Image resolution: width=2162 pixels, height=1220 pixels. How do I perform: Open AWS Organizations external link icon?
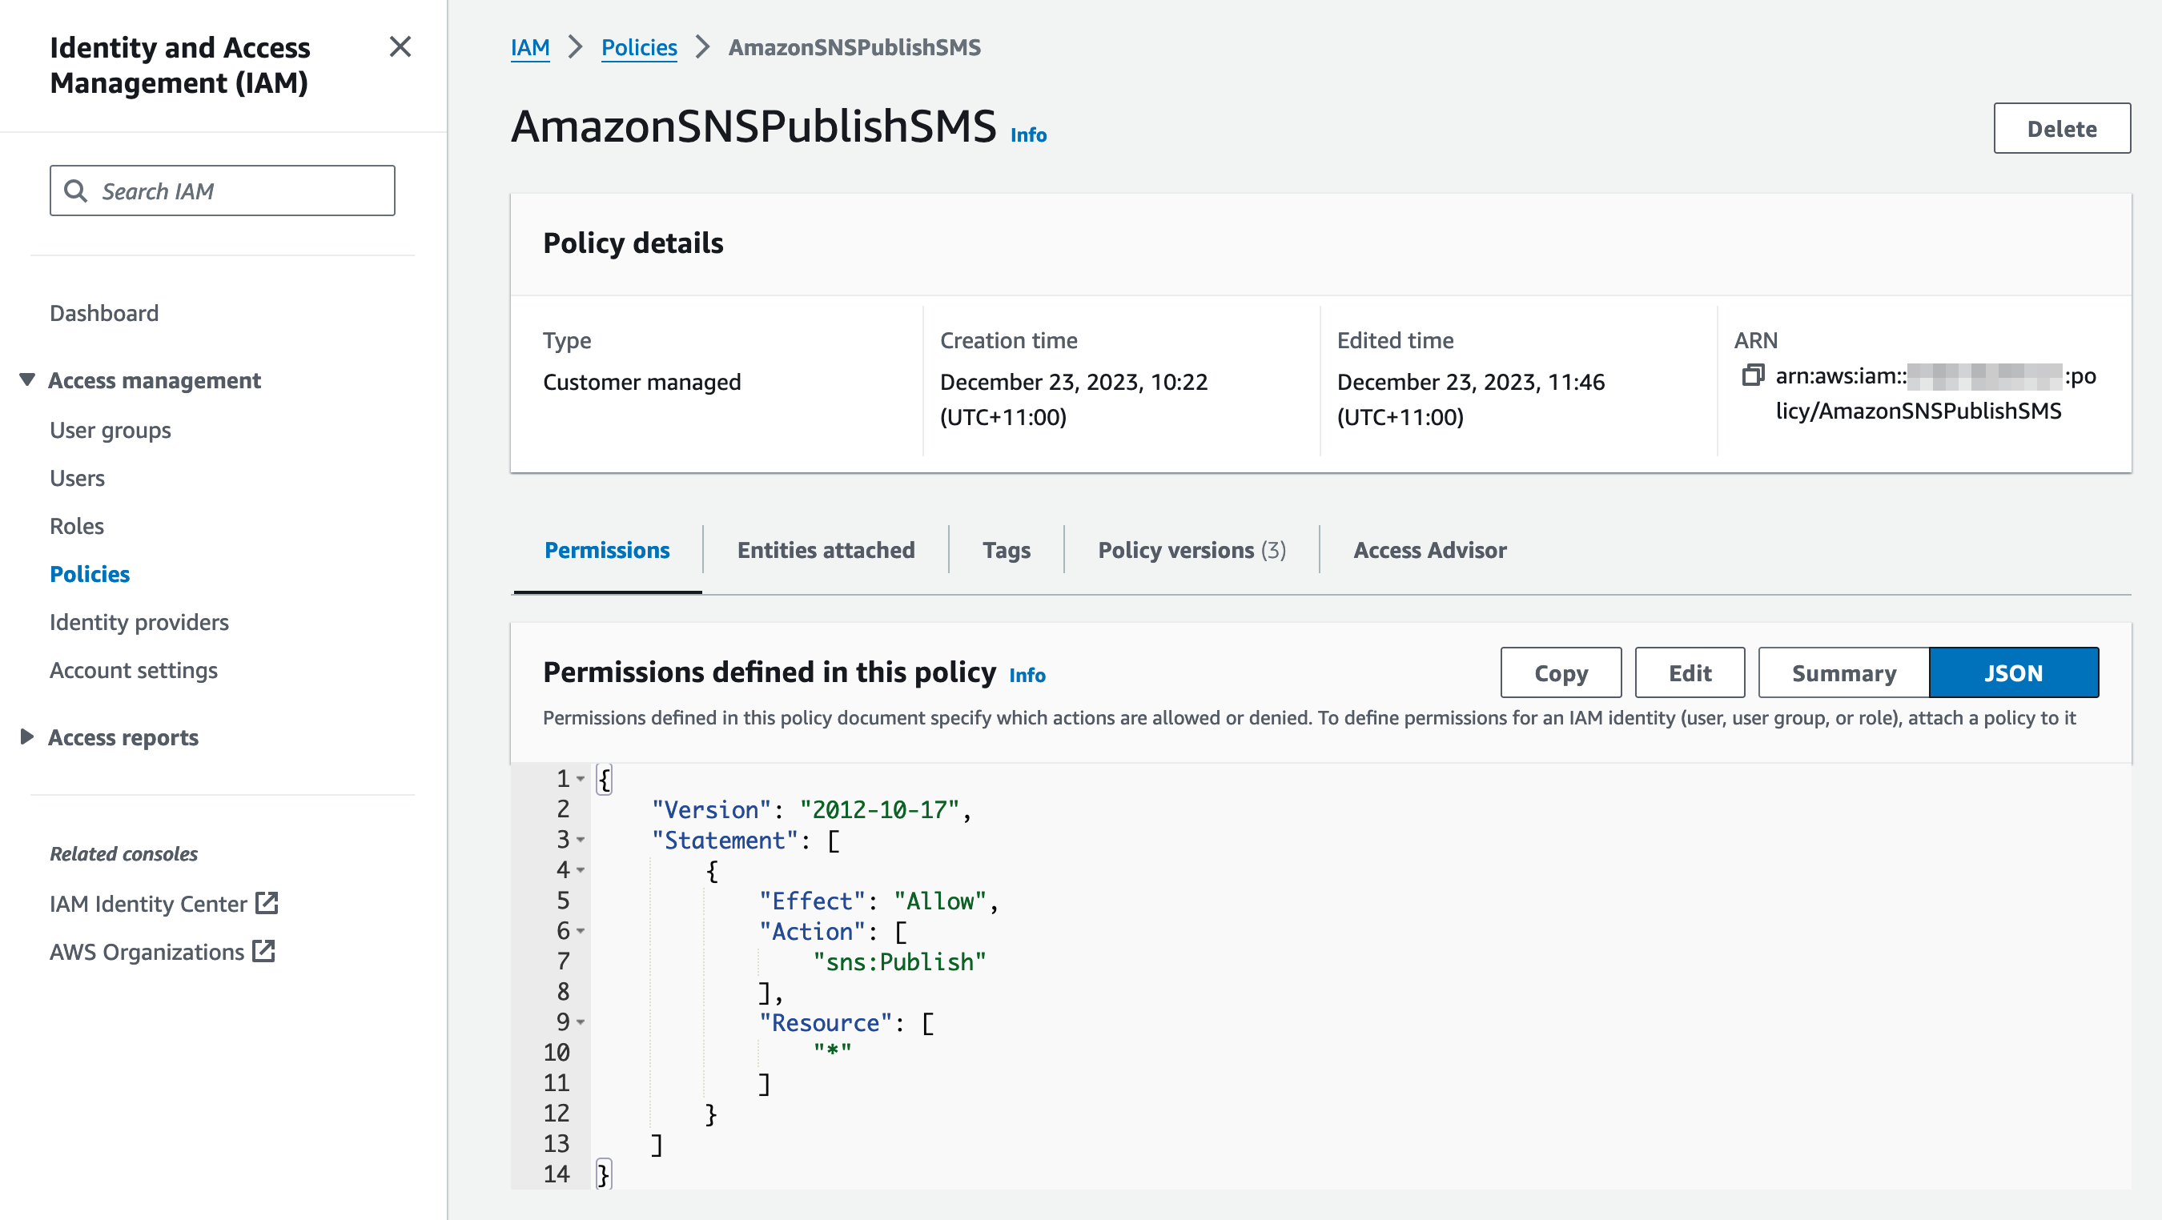click(x=264, y=951)
